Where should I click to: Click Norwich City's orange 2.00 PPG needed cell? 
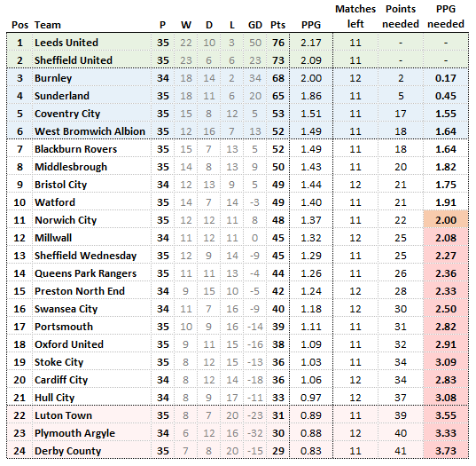pyautogui.click(x=446, y=220)
